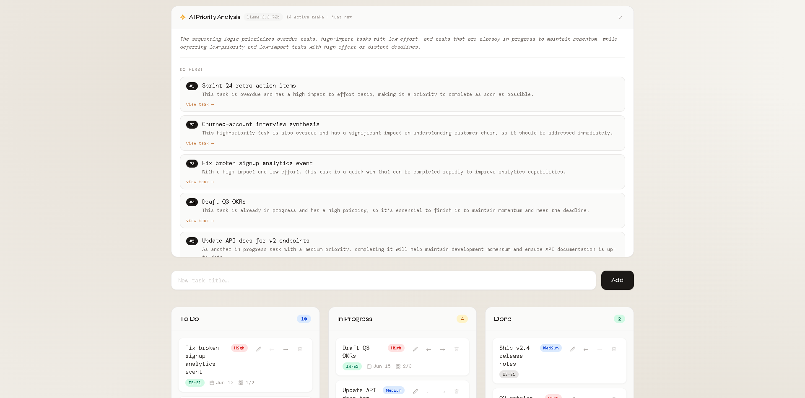
Task: Open view task link for Fix broken signup
Action: pyautogui.click(x=200, y=182)
